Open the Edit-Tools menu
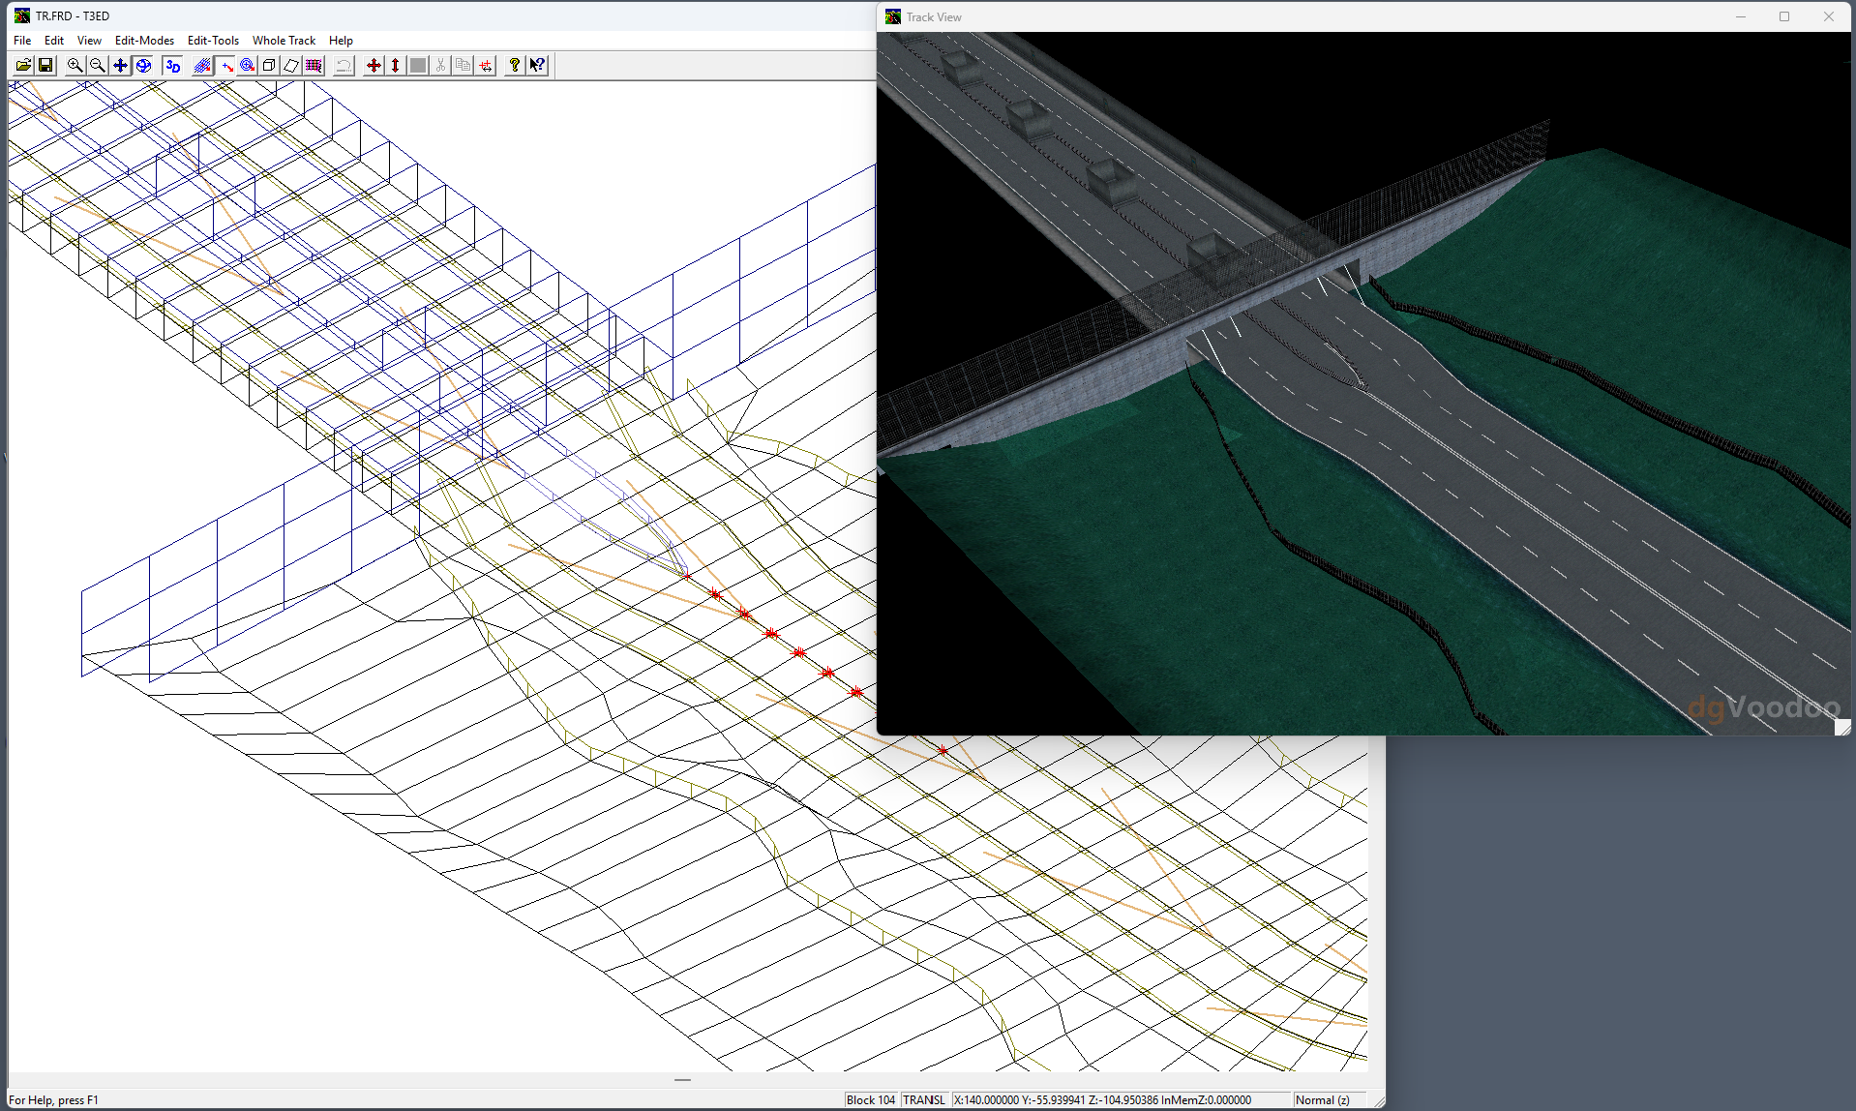Viewport: 1856px width, 1111px height. point(213,41)
